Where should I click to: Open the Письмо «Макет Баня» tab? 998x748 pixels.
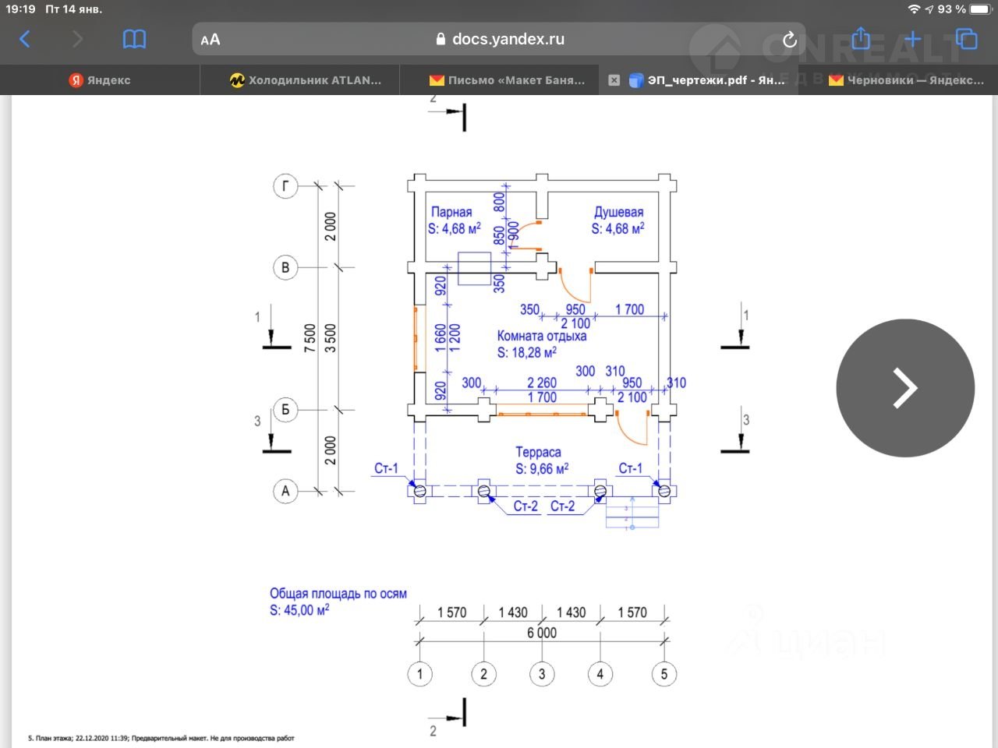(x=507, y=80)
